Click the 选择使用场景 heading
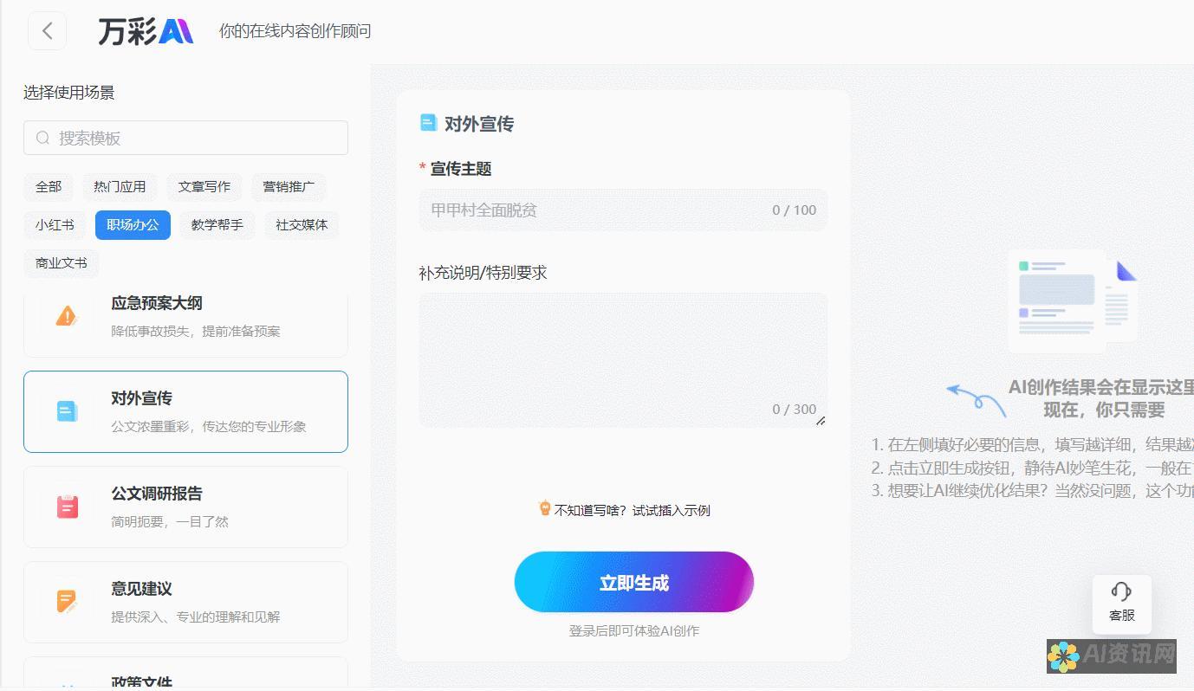 tap(69, 93)
